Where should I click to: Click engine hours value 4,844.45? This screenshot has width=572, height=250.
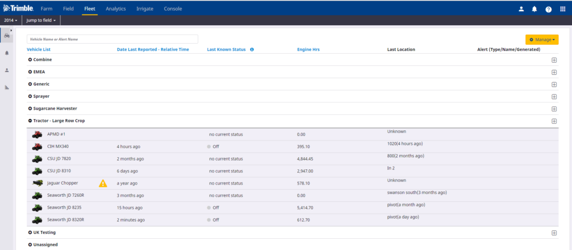coord(306,159)
